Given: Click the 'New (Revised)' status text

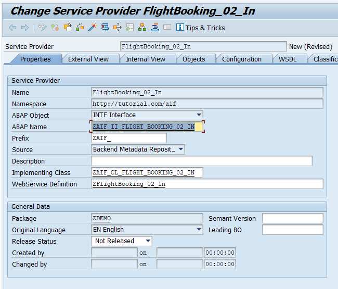Looking at the screenshot, I should pyautogui.click(x=310, y=46).
